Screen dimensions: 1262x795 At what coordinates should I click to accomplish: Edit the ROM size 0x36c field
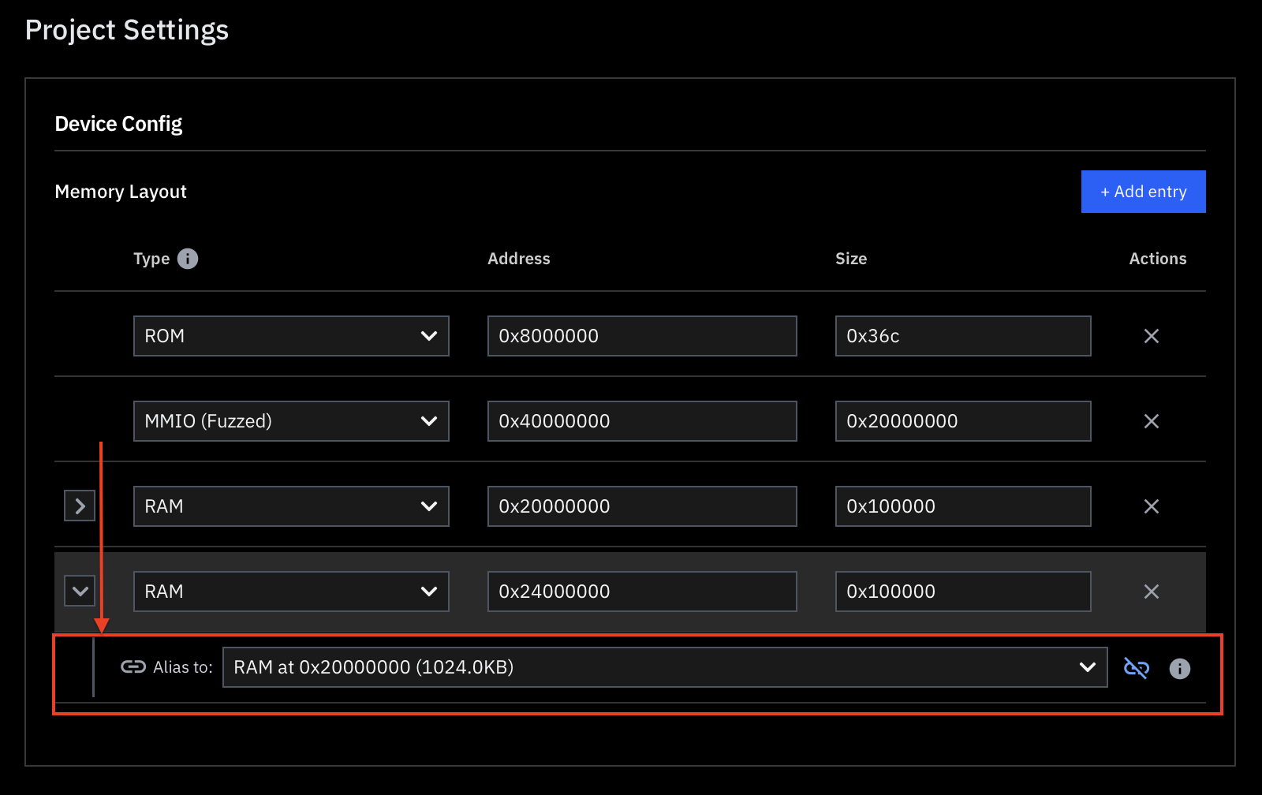coord(962,336)
